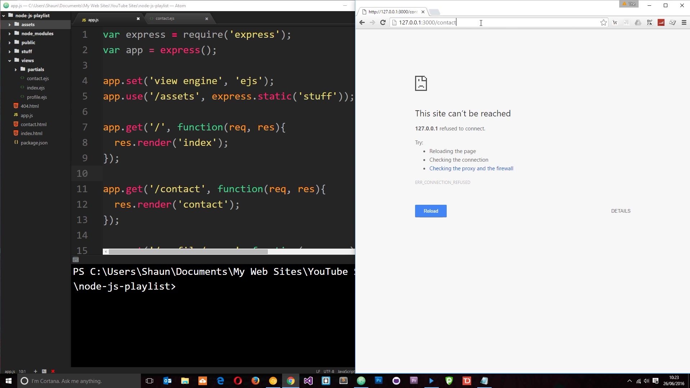The width and height of the screenshot is (690, 388).
Task: Open profile.ejs from the file tree
Action: click(37, 97)
